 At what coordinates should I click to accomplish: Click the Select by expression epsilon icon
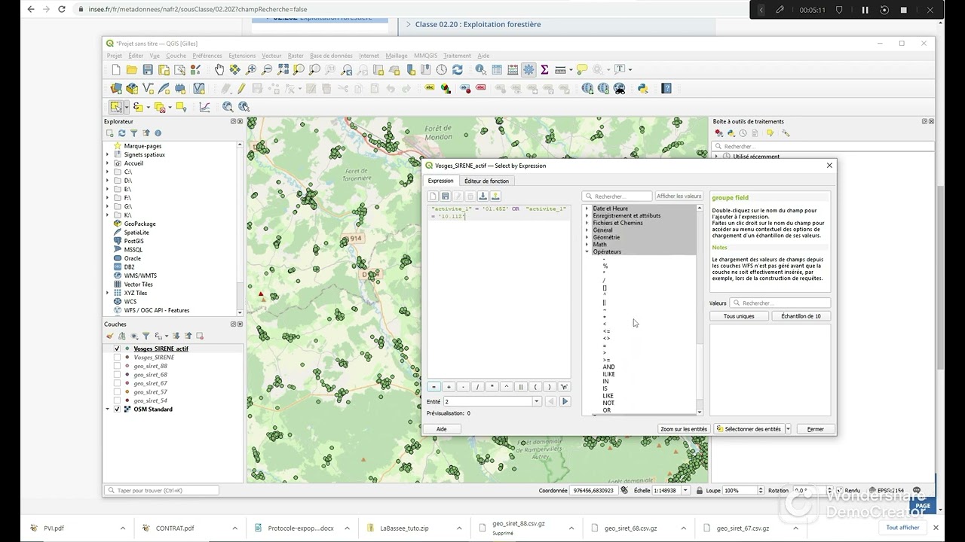pyautogui.click(x=139, y=107)
